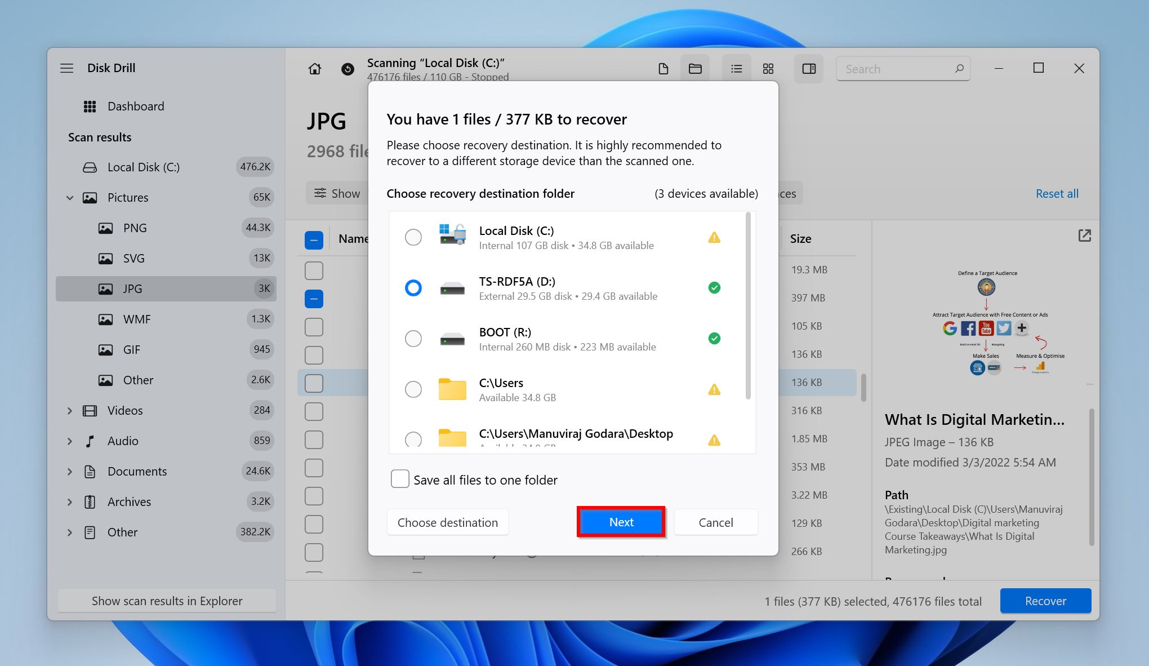This screenshot has width=1149, height=666.
Task: Click the grid view icon
Action: pyautogui.click(x=767, y=68)
